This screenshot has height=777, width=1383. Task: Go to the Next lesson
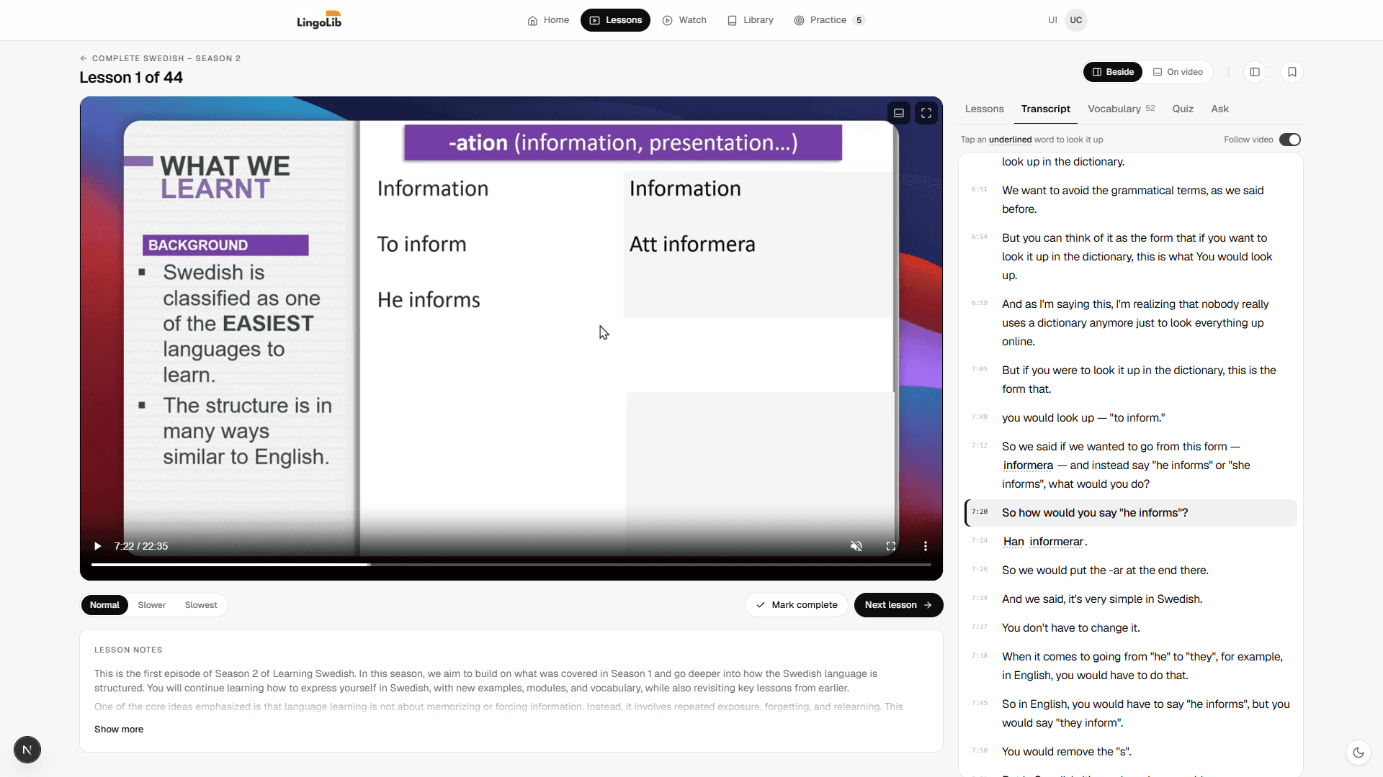[898, 605]
